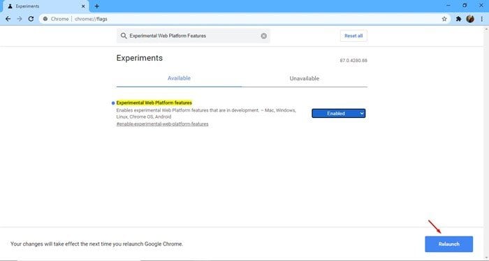Select the Available tab
Viewport: 489px width, 261px height.
pos(179,78)
